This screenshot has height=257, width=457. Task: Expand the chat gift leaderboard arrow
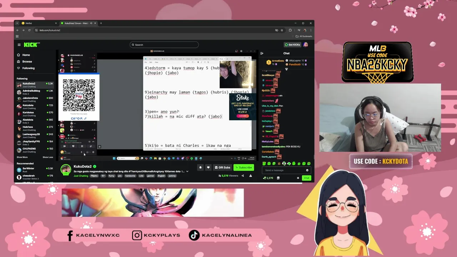286,69
